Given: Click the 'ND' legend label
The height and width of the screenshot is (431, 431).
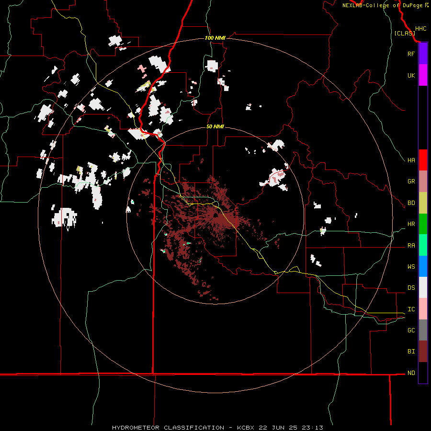Looking at the screenshot, I should click(411, 373).
